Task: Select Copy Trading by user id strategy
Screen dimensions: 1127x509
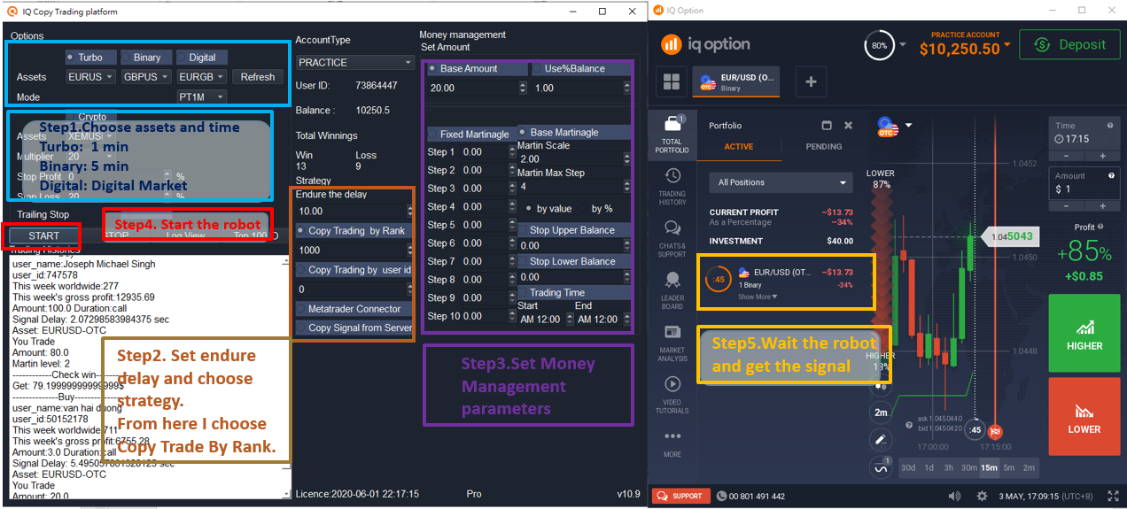Action: click(354, 270)
